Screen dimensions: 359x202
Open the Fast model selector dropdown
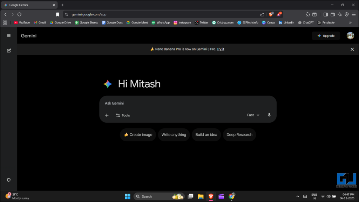[253, 115]
